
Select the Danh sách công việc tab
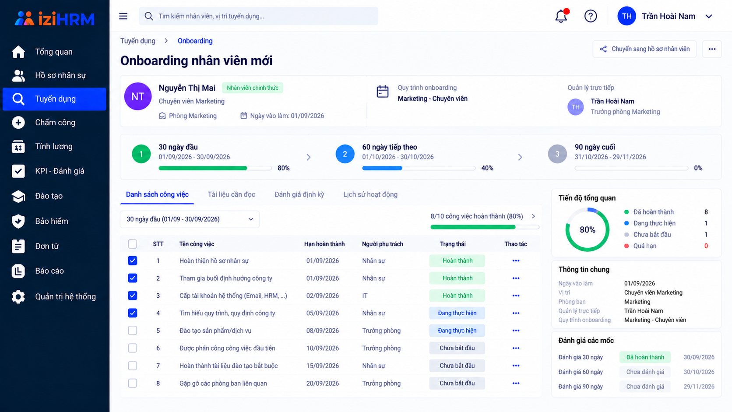click(x=157, y=194)
